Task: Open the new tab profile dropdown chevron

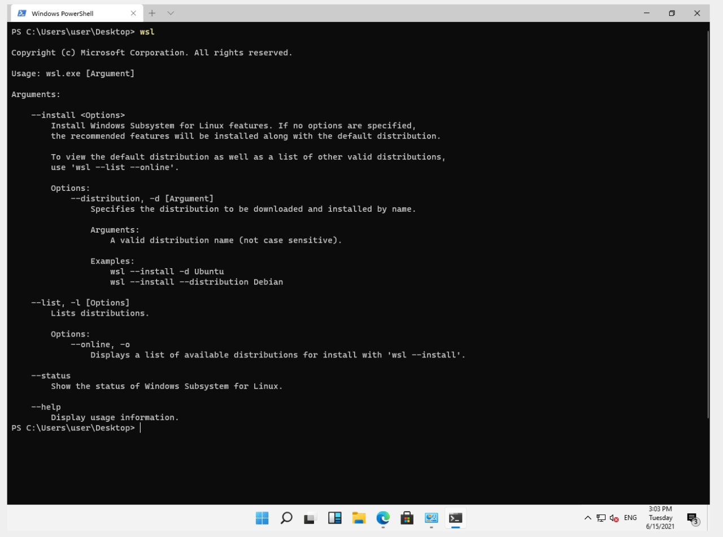Action: pyautogui.click(x=171, y=13)
